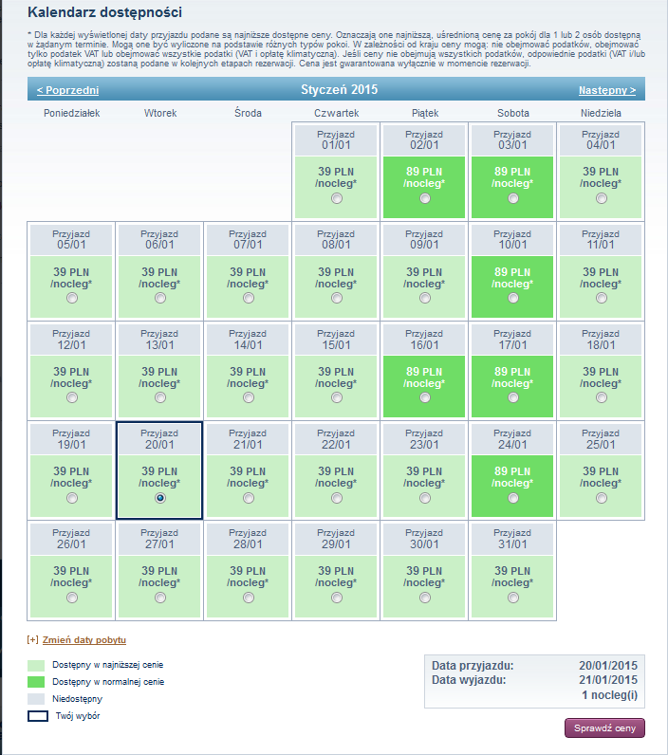Select arrival date 12/01 radio button
Viewport: 668px width, 755px height.
click(72, 397)
